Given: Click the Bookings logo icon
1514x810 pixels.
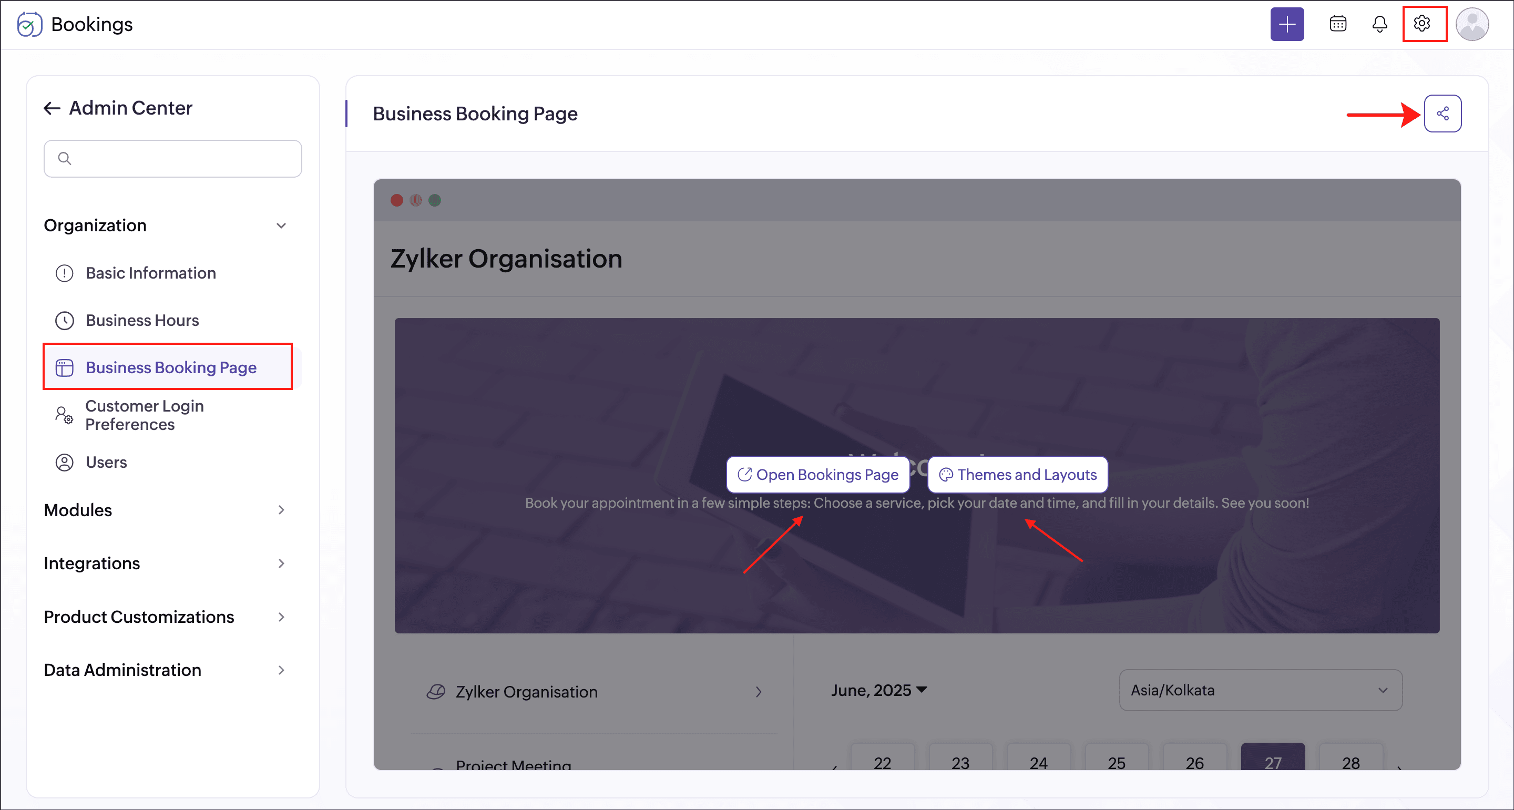Looking at the screenshot, I should coord(29,25).
